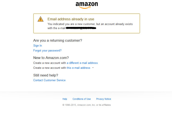Open Privacy Notice footer link
This screenshot has height=116, width=172.
103,99
